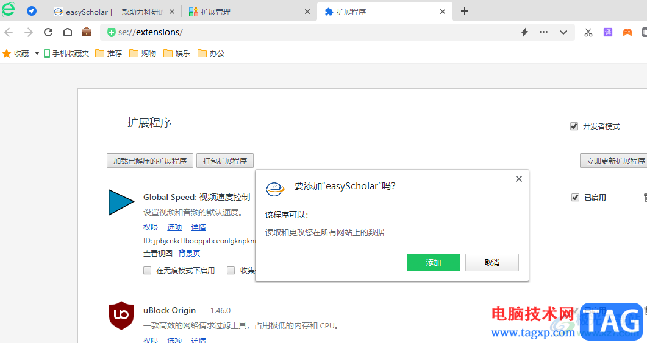Click the 360 browser logo icon
This screenshot has height=343, width=647.
[9, 10]
